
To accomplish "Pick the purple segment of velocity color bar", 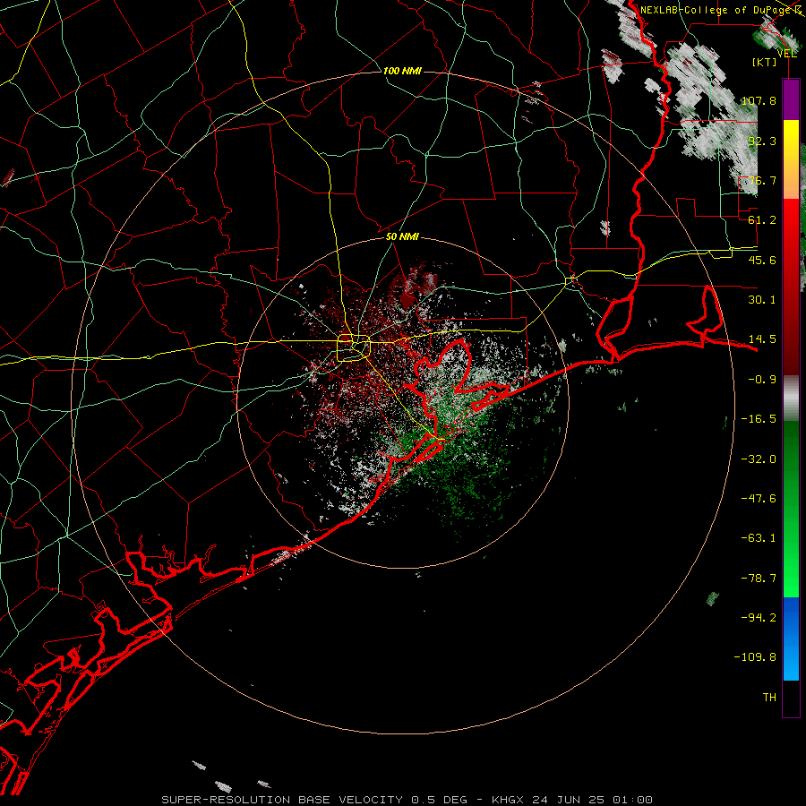I will pyautogui.click(x=791, y=99).
